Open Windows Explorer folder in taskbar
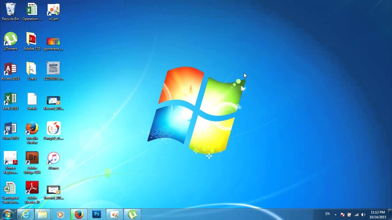 [x=42, y=215]
